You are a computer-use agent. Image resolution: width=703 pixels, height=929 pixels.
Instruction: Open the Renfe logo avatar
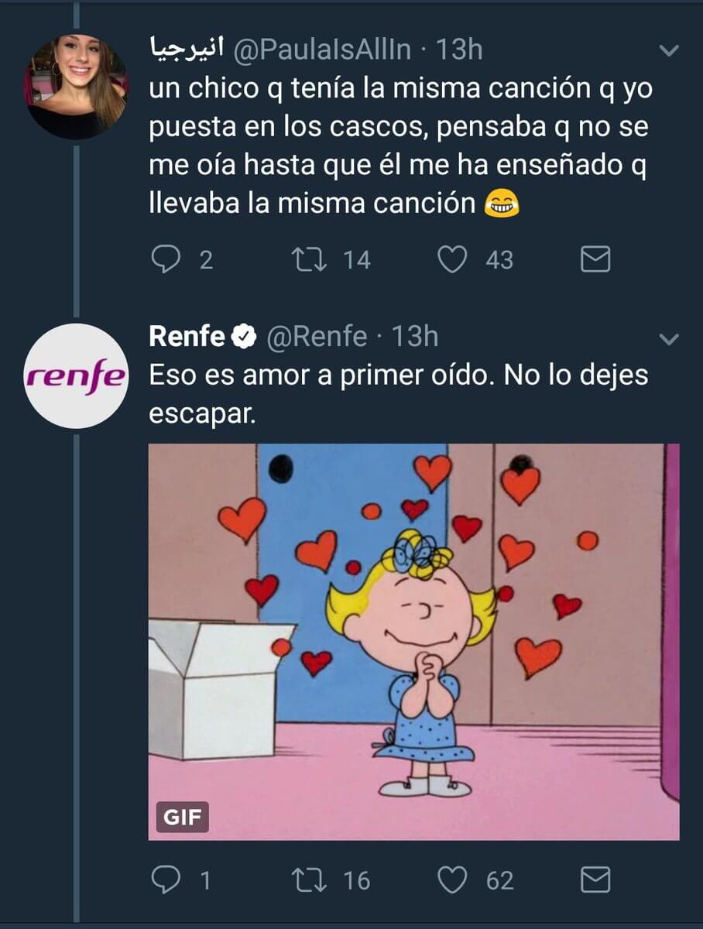pos(75,376)
